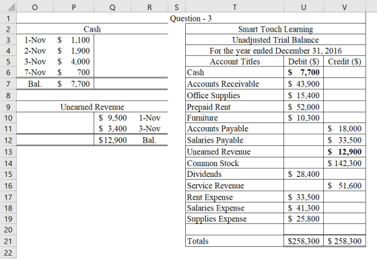Viewport: 377px width, 259px height.
Task: Select the '7-Nov' date cell
Action: pyautogui.click(x=35, y=73)
